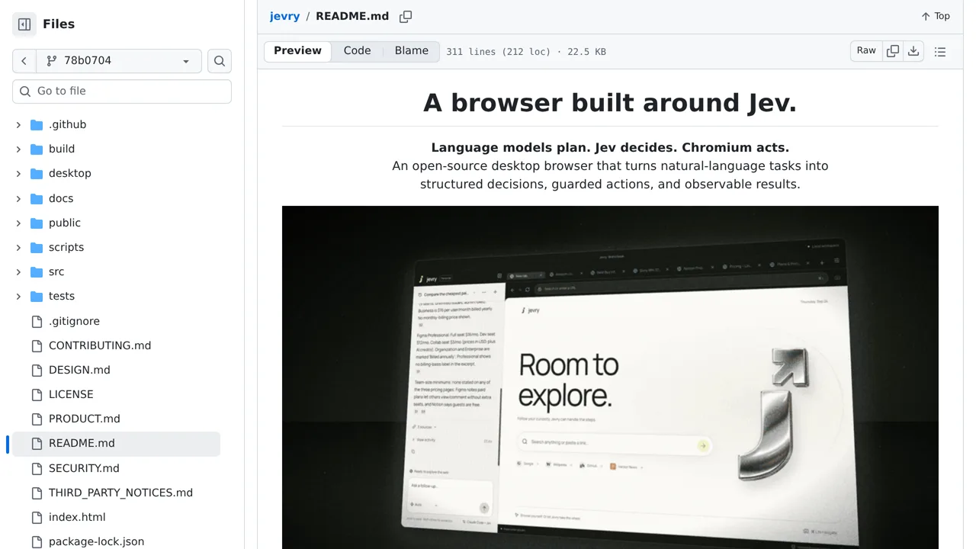This screenshot has height=549, width=976.
Task: Copy the raw file contents
Action: tap(893, 51)
